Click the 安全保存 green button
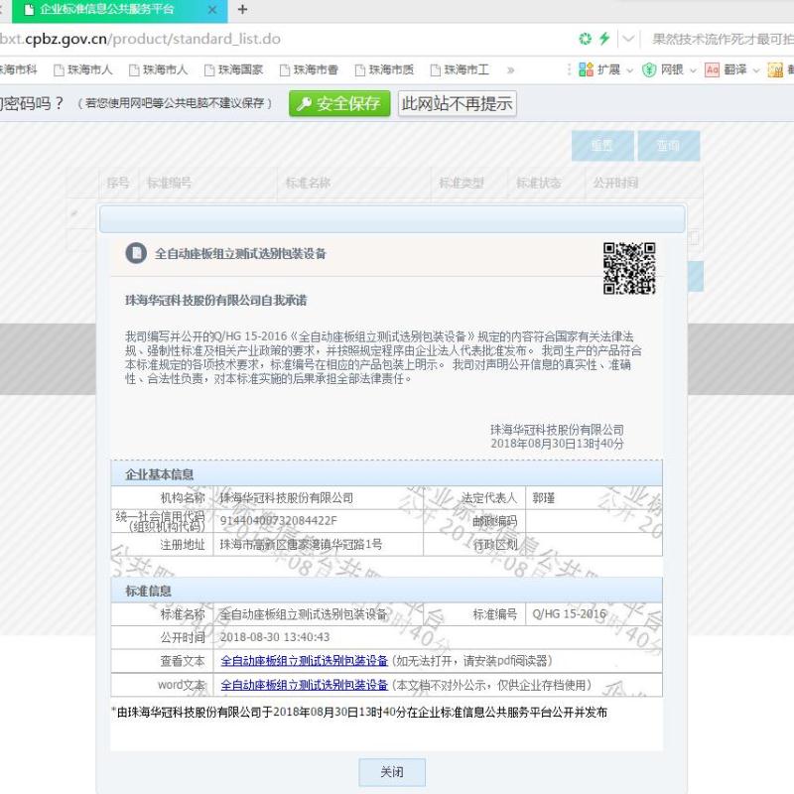 pyautogui.click(x=339, y=104)
